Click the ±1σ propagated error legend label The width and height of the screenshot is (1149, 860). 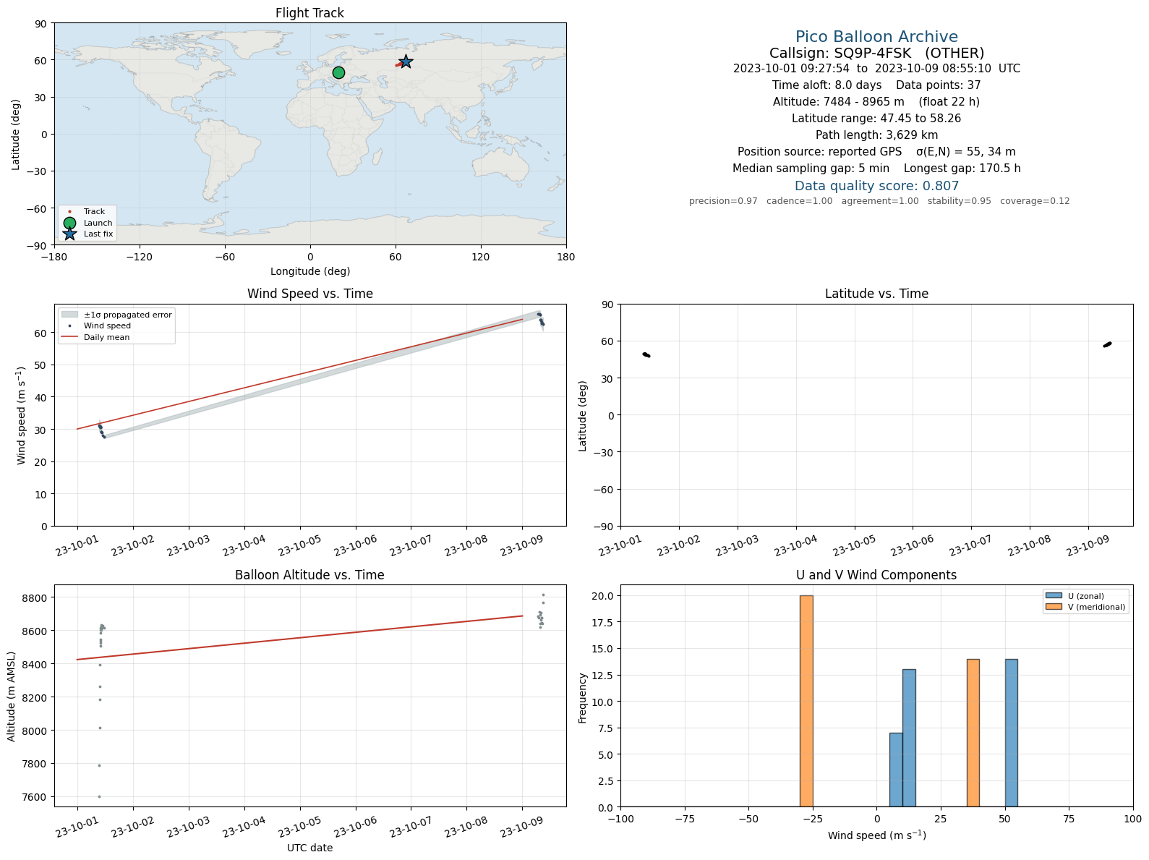coord(128,315)
